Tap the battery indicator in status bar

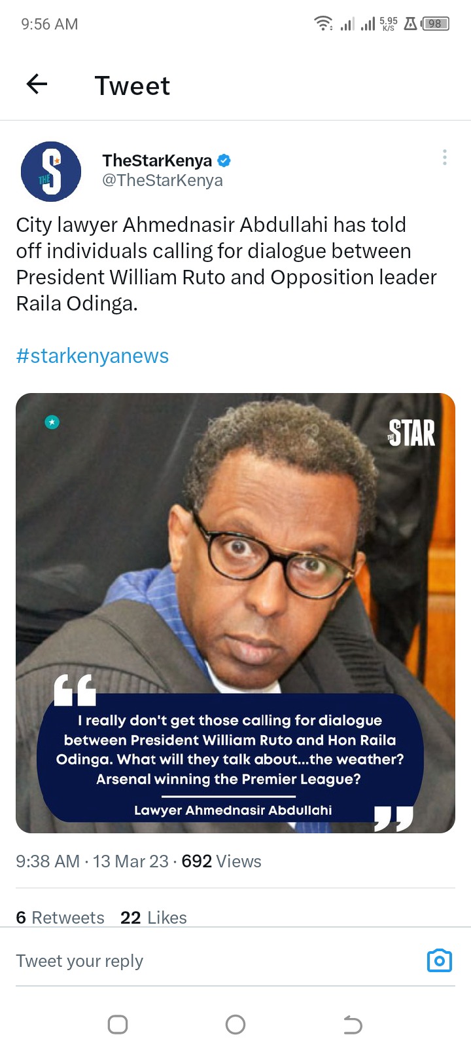(436, 24)
